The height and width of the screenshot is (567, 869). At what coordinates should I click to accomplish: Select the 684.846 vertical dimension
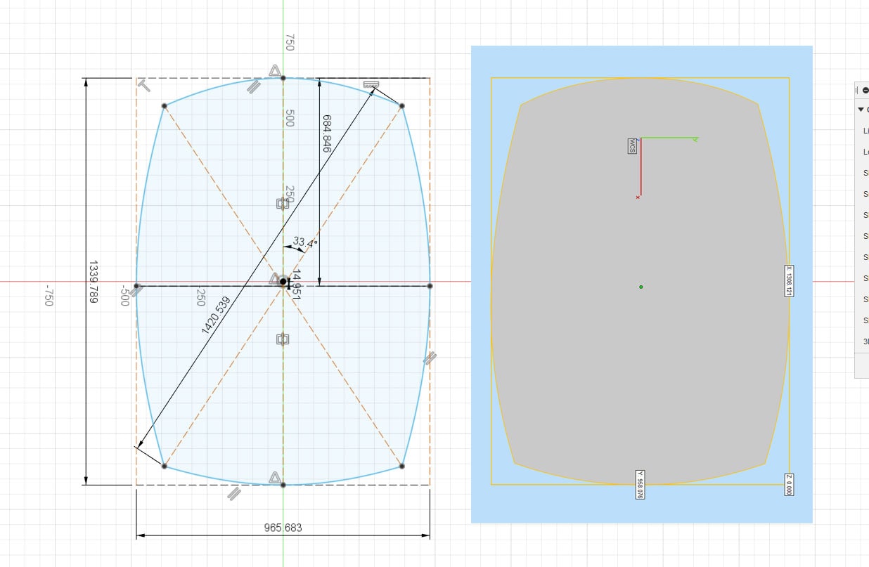point(327,133)
